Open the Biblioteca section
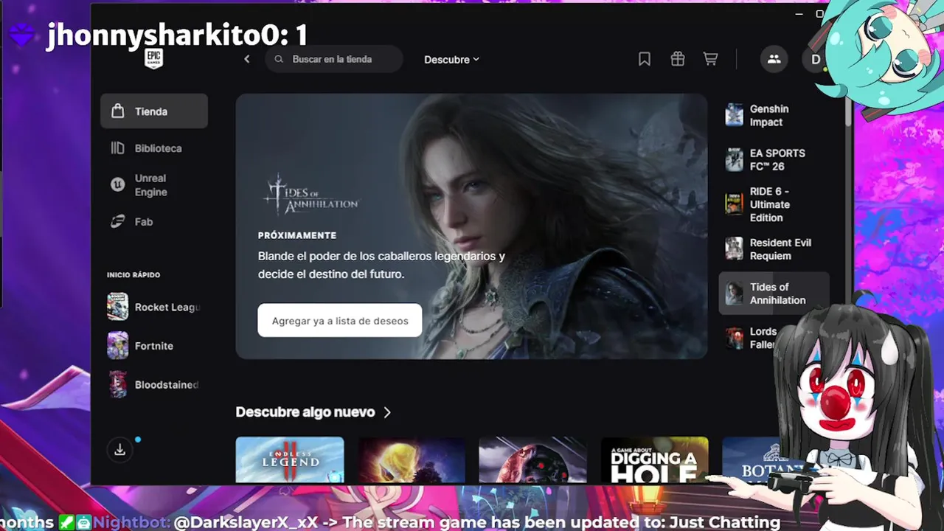The width and height of the screenshot is (944, 531). pyautogui.click(x=154, y=148)
